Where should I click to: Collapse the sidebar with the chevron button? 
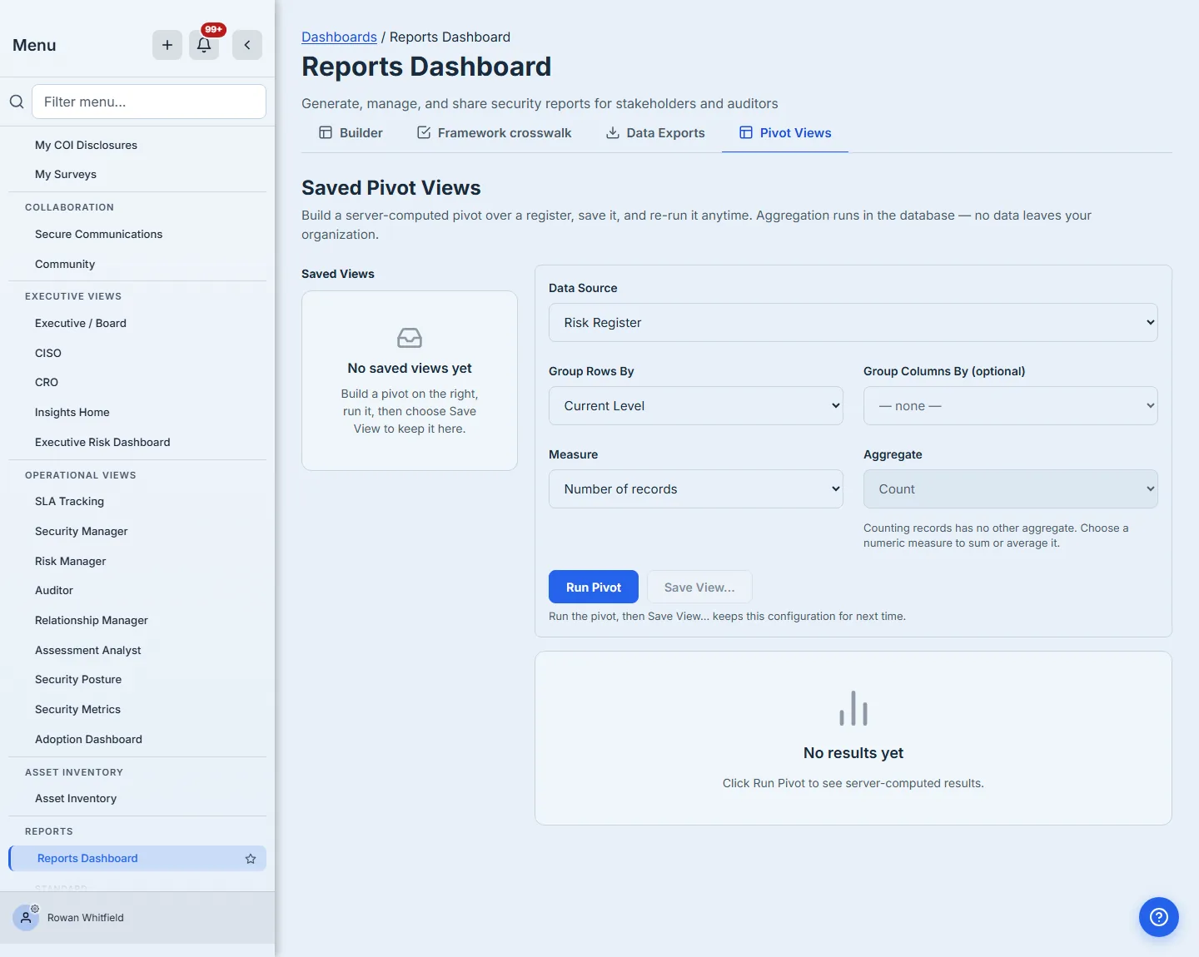pyautogui.click(x=247, y=45)
